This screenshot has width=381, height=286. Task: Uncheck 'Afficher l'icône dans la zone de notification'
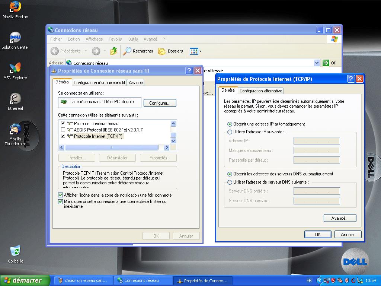pyautogui.click(x=61, y=195)
